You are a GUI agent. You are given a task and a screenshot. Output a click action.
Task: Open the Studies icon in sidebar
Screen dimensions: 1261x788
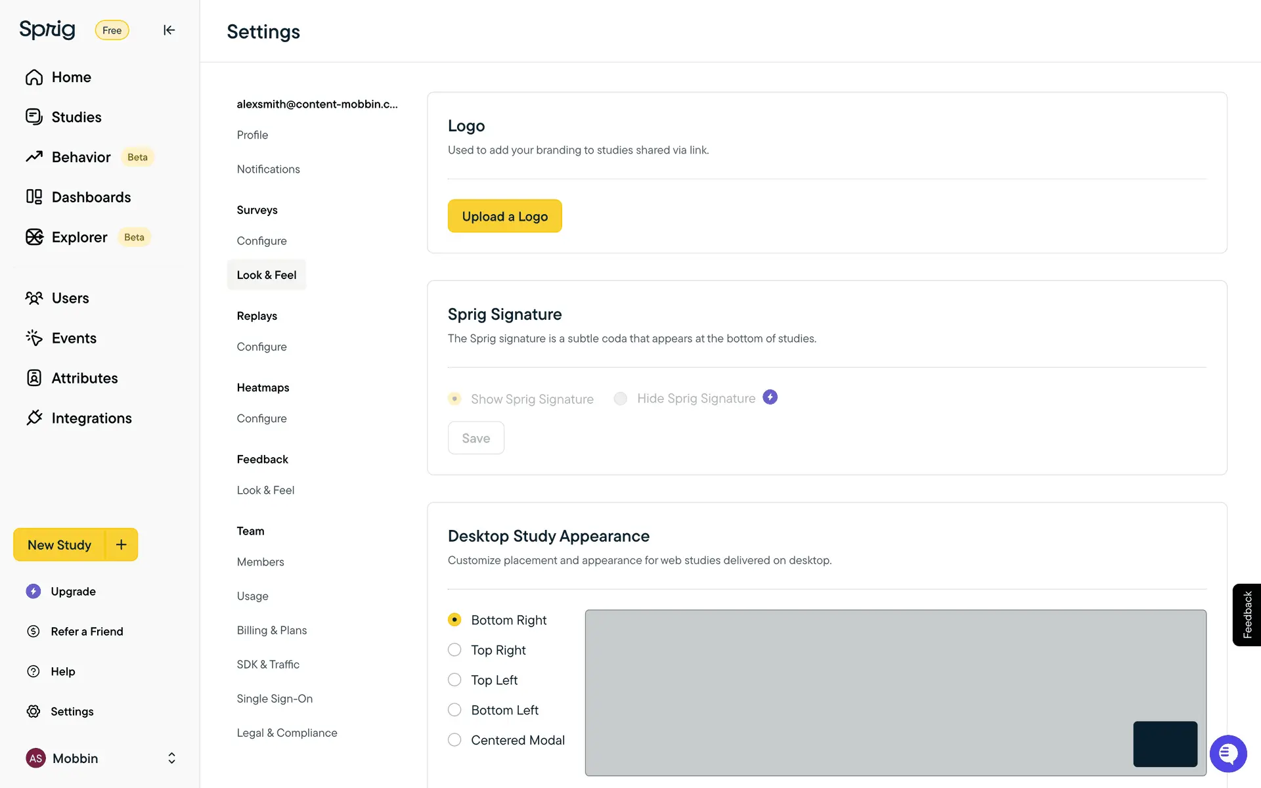pyautogui.click(x=34, y=117)
